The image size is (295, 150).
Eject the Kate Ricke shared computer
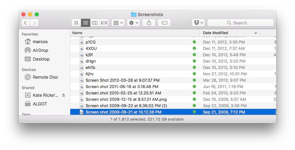64,95
